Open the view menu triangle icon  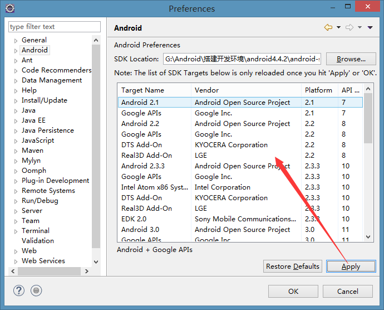pyautogui.click(x=370, y=27)
